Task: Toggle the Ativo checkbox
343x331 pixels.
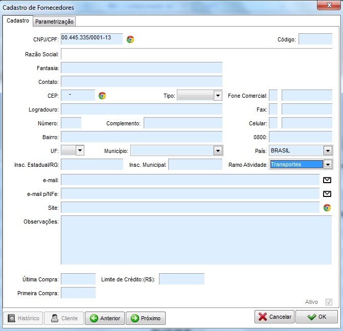Action: [x=329, y=302]
